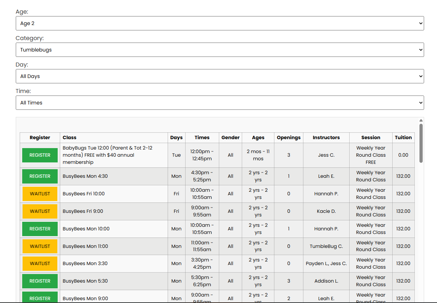
Task: Click the 0.00 tuition value
Action: pyautogui.click(x=403, y=155)
